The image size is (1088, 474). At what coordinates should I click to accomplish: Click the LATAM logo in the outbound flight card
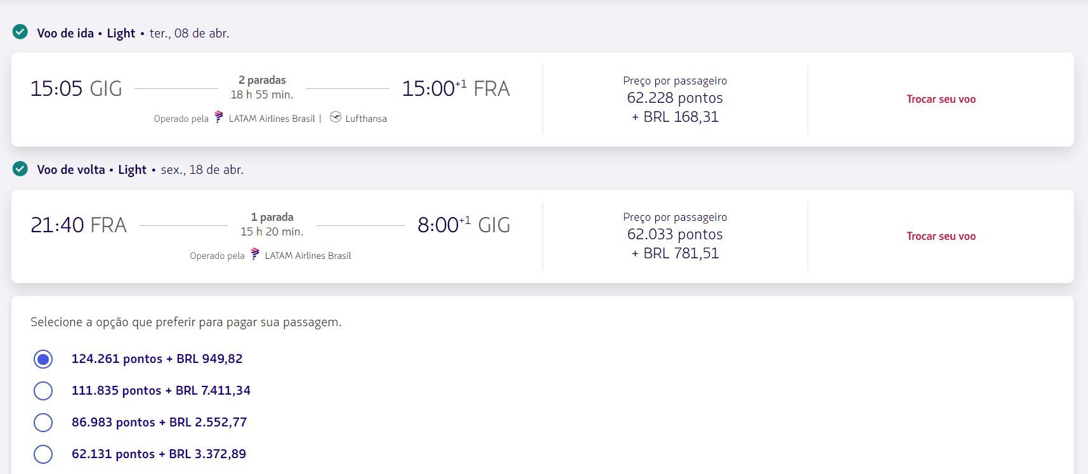point(219,117)
